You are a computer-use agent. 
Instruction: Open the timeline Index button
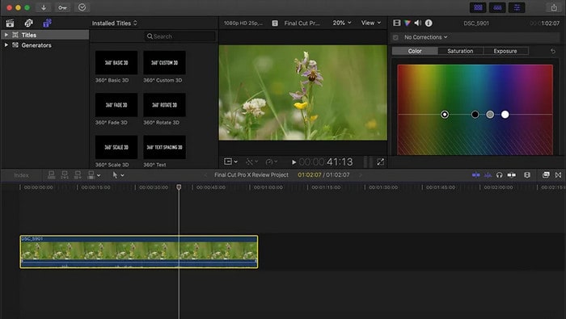coord(21,175)
